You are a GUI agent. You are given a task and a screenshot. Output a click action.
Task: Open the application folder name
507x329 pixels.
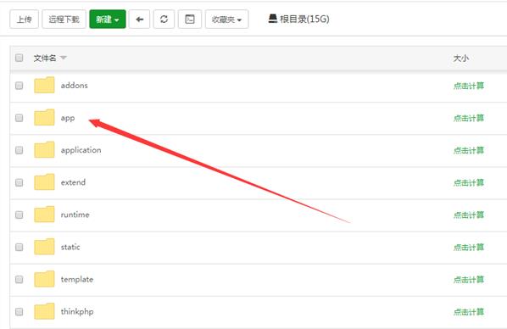pos(81,150)
